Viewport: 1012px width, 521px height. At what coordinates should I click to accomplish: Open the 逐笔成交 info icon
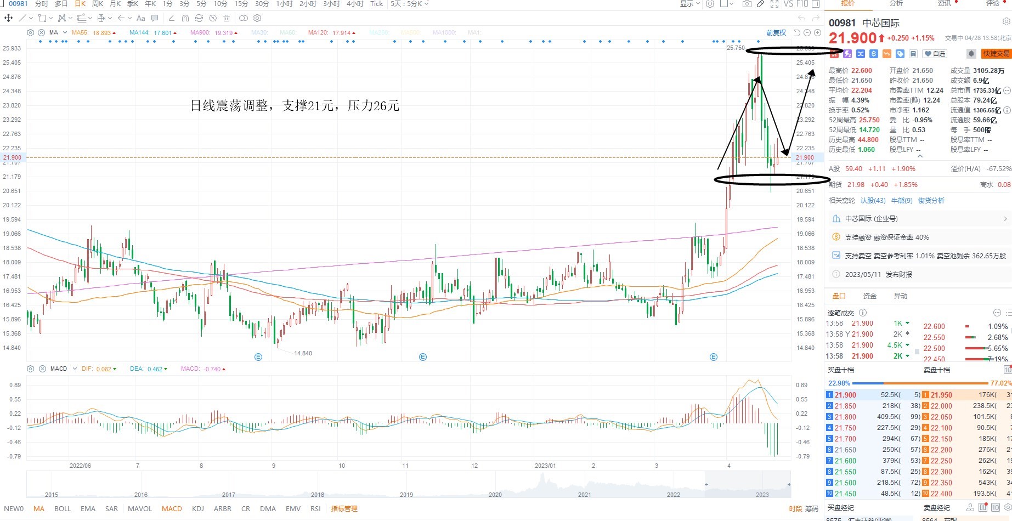[x=863, y=313]
